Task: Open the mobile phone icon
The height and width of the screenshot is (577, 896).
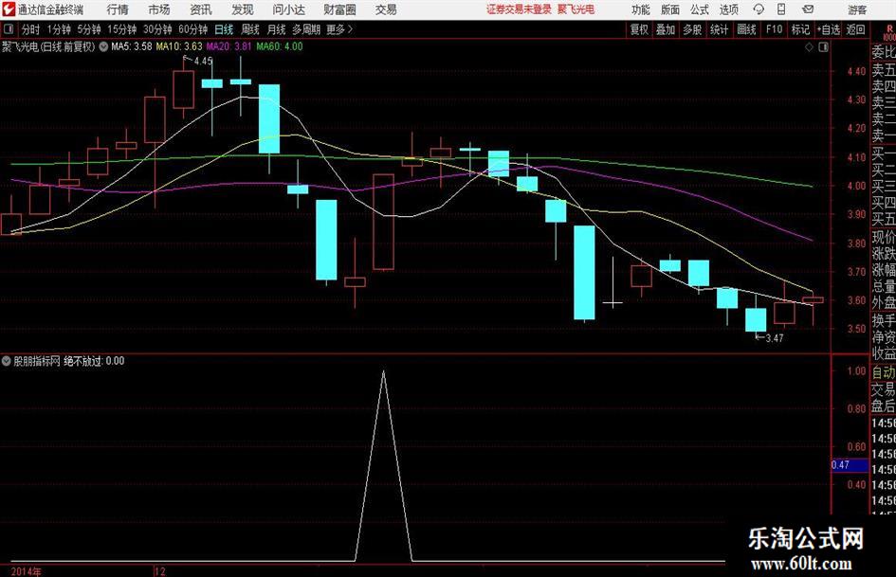Action: (x=781, y=9)
